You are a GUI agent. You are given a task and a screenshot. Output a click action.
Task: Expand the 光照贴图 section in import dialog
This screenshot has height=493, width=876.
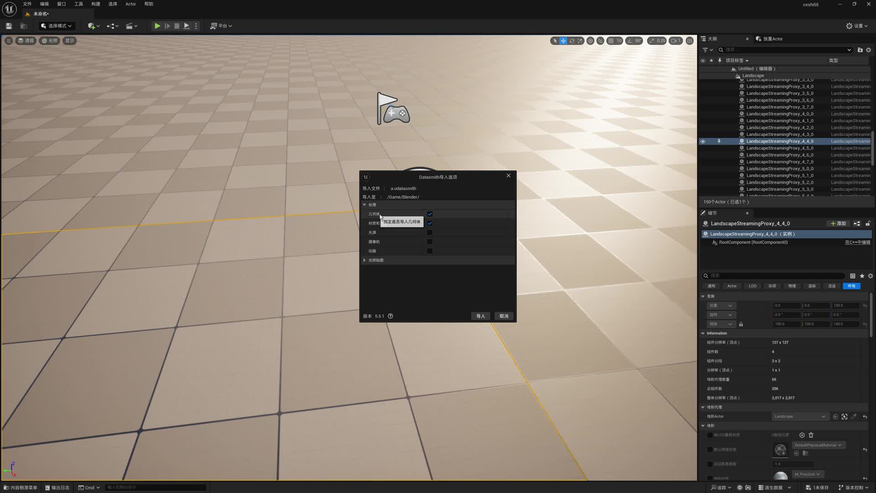tap(364, 260)
